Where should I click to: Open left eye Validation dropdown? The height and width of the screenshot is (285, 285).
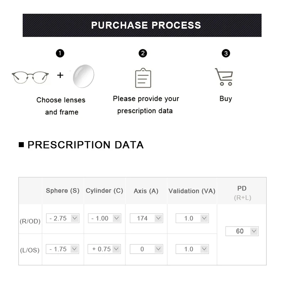(192, 249)
